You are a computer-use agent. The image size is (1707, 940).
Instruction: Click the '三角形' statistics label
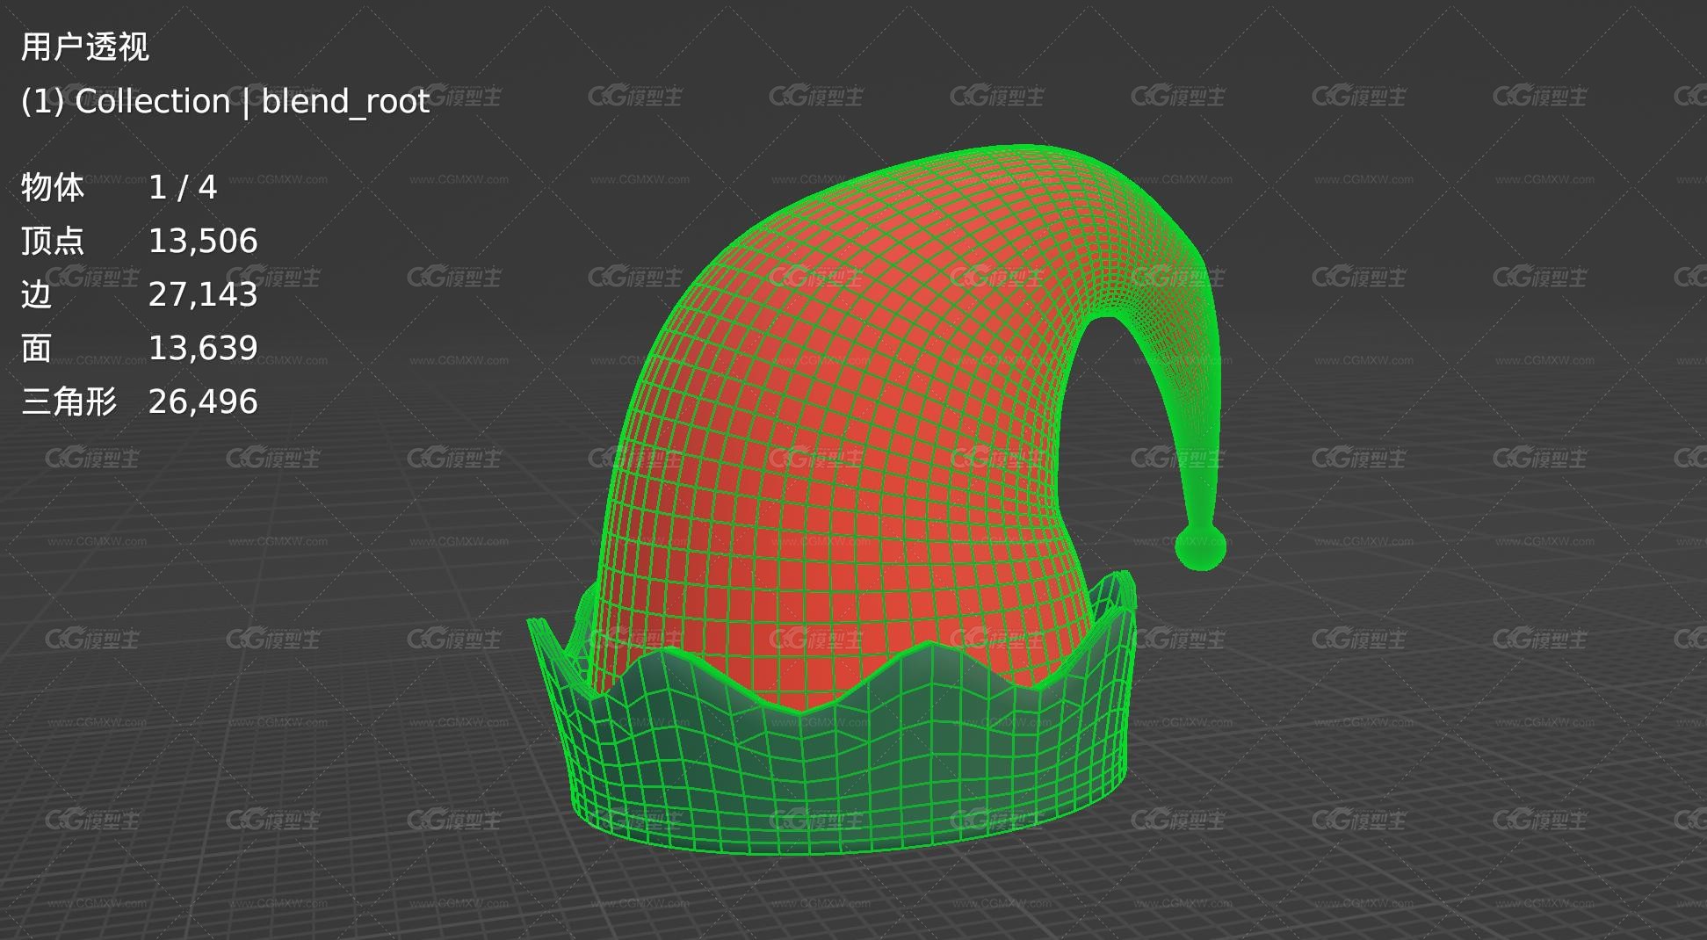pyautogui.click(x=69, y=401)
